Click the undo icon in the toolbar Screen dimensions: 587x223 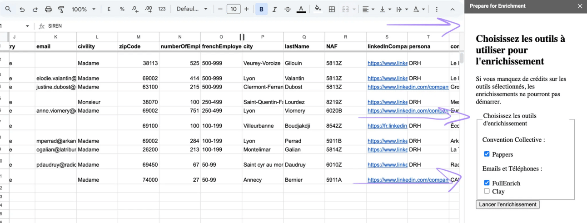click(x=22, y=9)
